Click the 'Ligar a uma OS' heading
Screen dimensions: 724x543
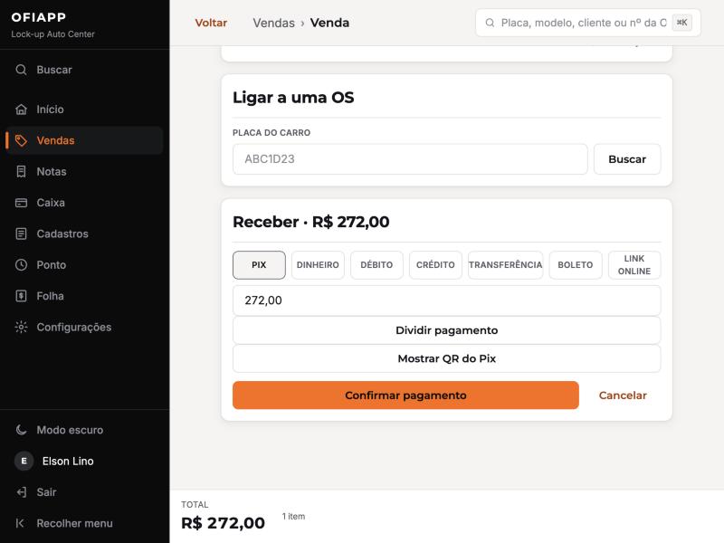pyautogui.click(x=293, y=98)
